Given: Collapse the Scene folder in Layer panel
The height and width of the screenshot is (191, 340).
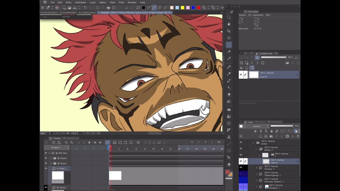Looking at the screenshot, I should [253, 142].
